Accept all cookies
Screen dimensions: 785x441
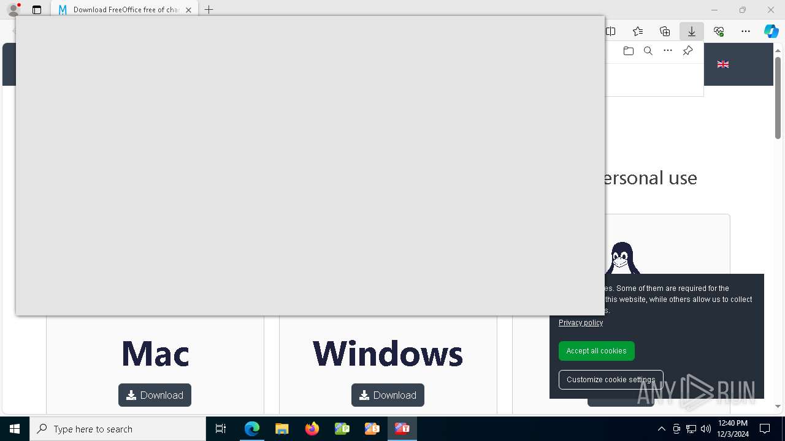pyautogui.click(x=596, y=351)
